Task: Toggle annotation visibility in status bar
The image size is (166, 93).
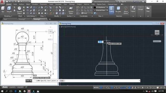Action: [130, 88]
